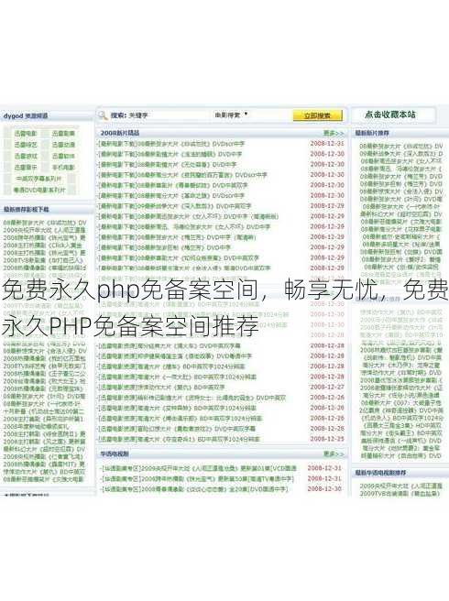Screen dimensions: 449x601
Task: Open 迅雷游戏 in dygod navigation
Action: pos(26,156)
